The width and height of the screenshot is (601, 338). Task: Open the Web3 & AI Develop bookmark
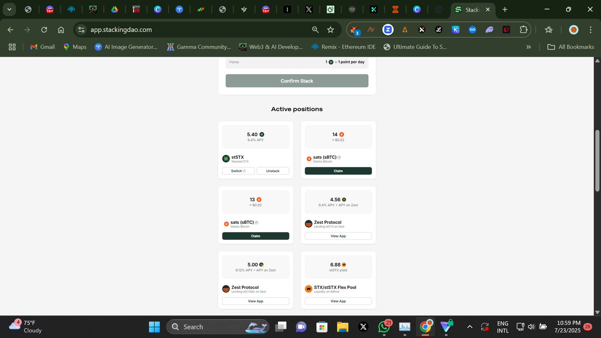[271, 47]
